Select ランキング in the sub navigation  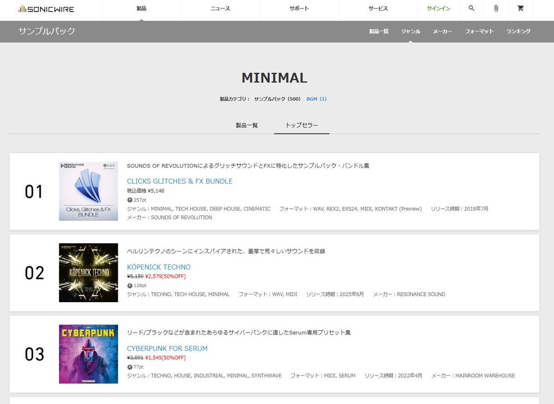coord(518,31)
